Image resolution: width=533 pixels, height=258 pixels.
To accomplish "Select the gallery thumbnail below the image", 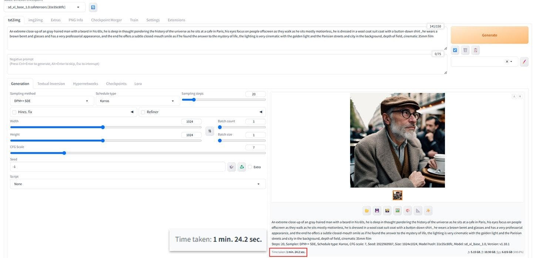I will point(398,195).
